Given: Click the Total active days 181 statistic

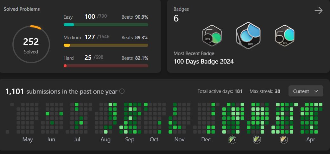Looking at the screenshot, I should pos(220,91).
